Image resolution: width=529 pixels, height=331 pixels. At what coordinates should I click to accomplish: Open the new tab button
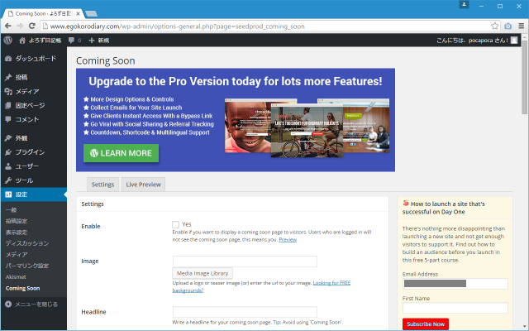[91, 13]
